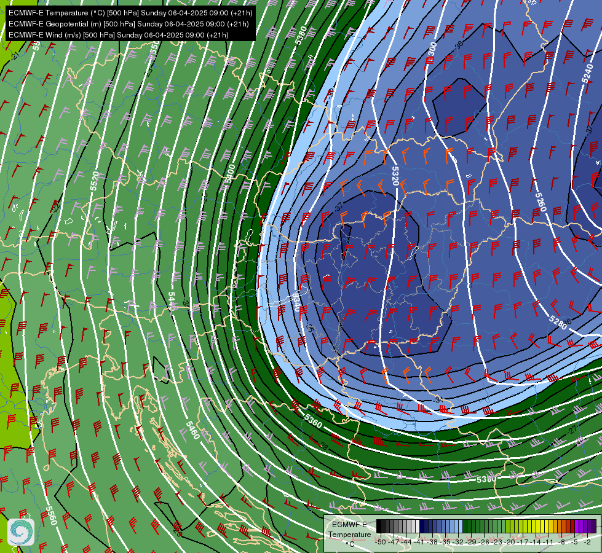Viewport: 602px width, 553px height.
Task: Click the 5320 geopotential contour label
Action: tap(395, 176)
